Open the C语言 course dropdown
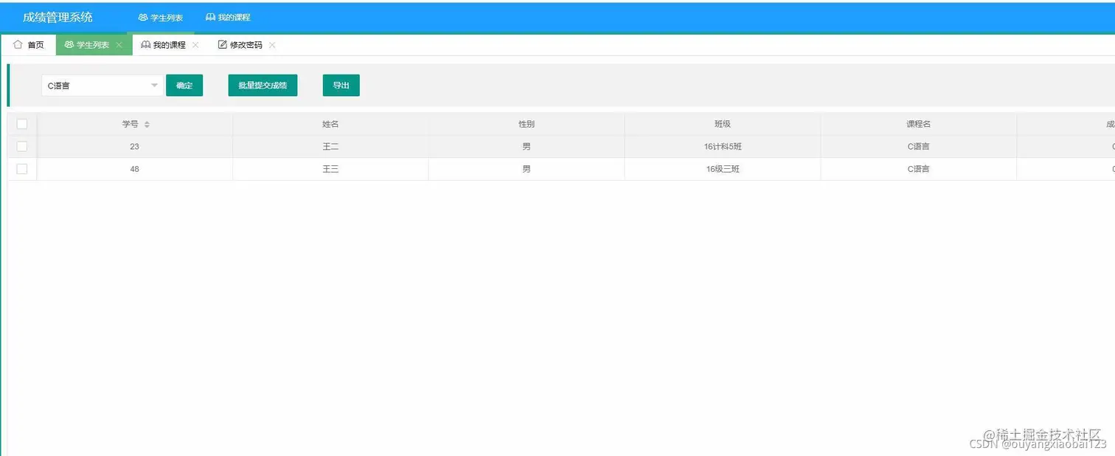 pyautogui.click(x=102, y=86)
